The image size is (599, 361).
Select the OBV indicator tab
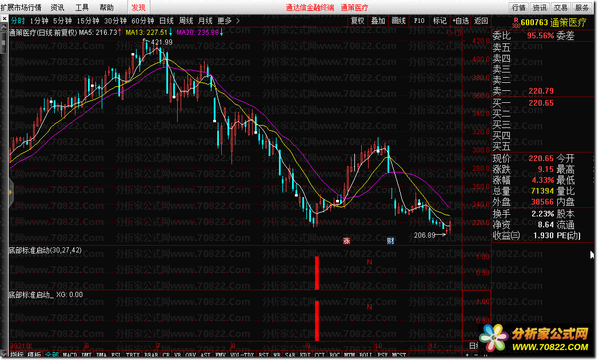coord(191,355)
